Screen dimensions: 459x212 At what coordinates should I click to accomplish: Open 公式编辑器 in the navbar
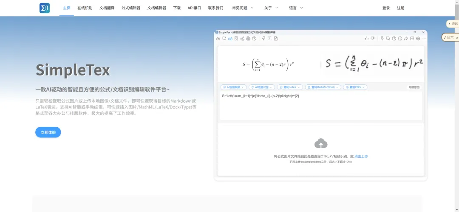pos(131,8)
